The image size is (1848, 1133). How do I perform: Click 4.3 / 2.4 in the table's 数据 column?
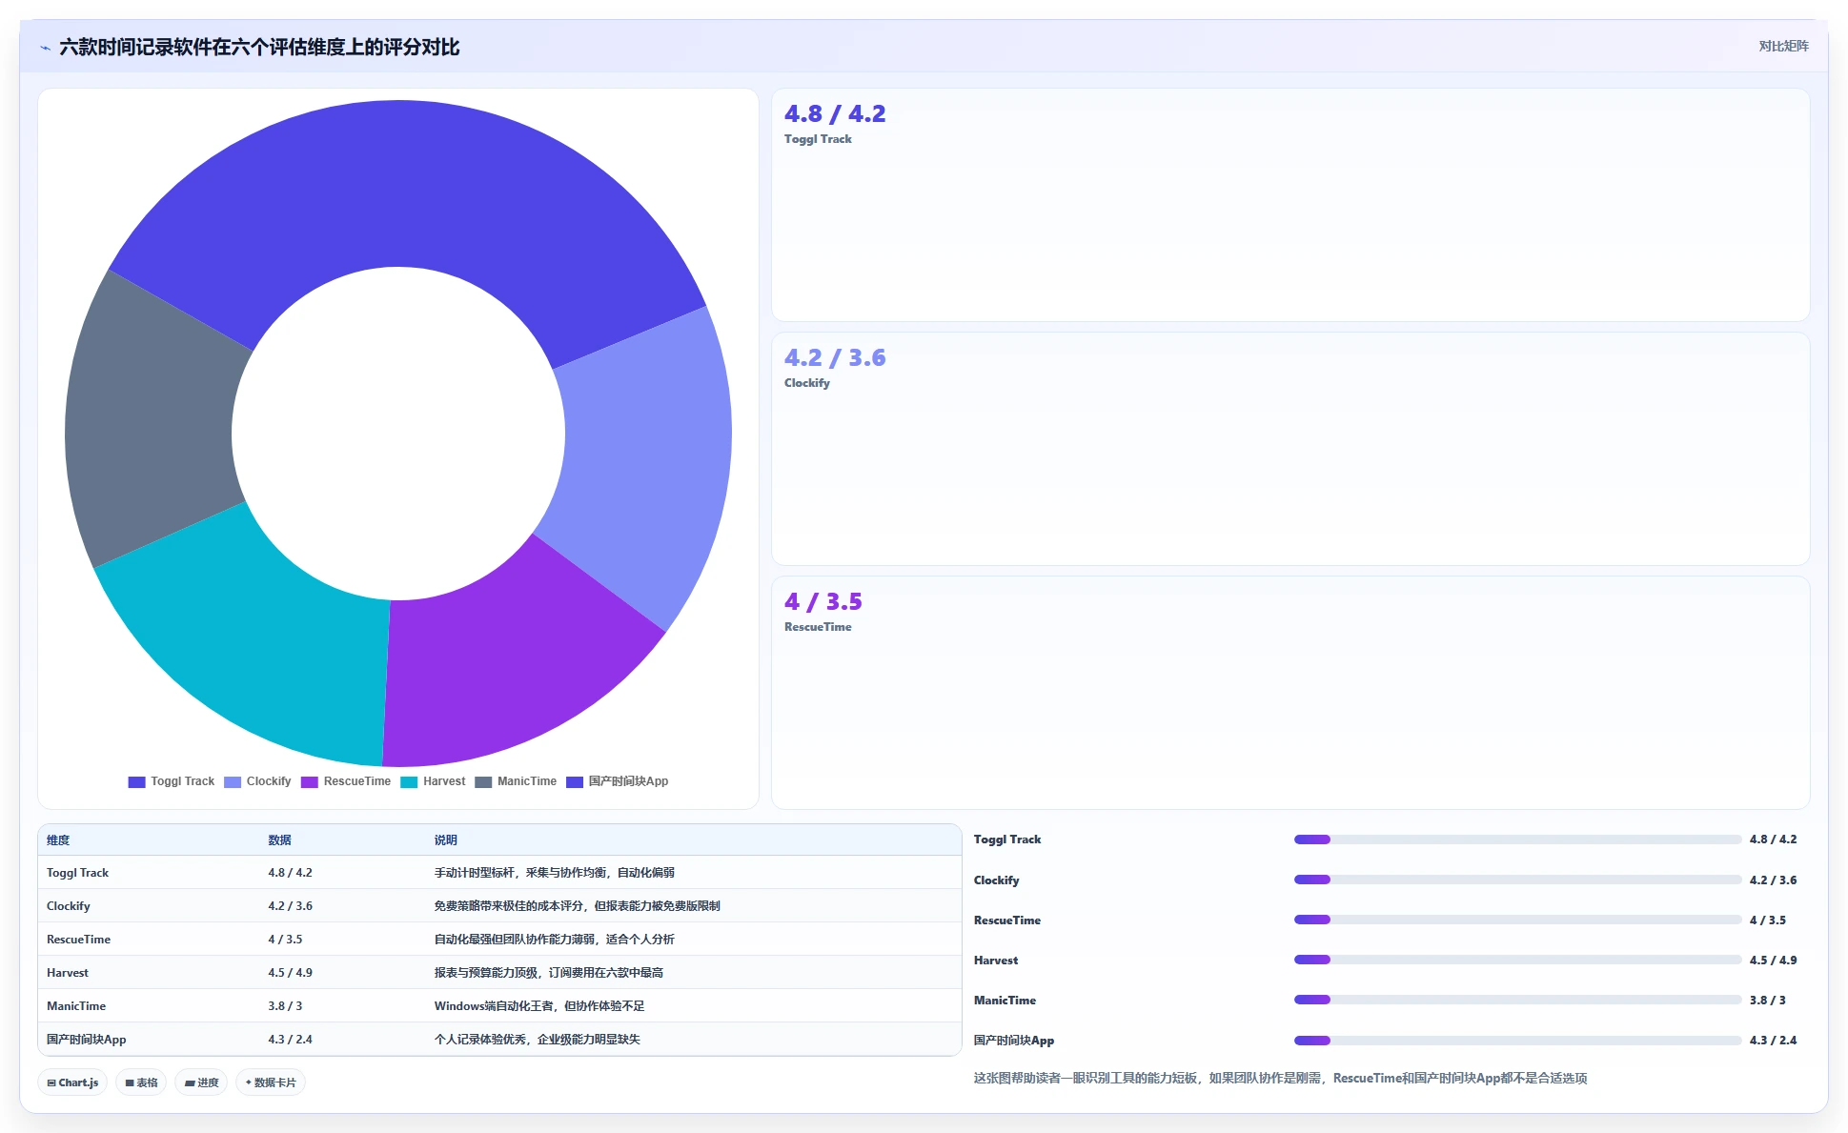point(290,1040)
